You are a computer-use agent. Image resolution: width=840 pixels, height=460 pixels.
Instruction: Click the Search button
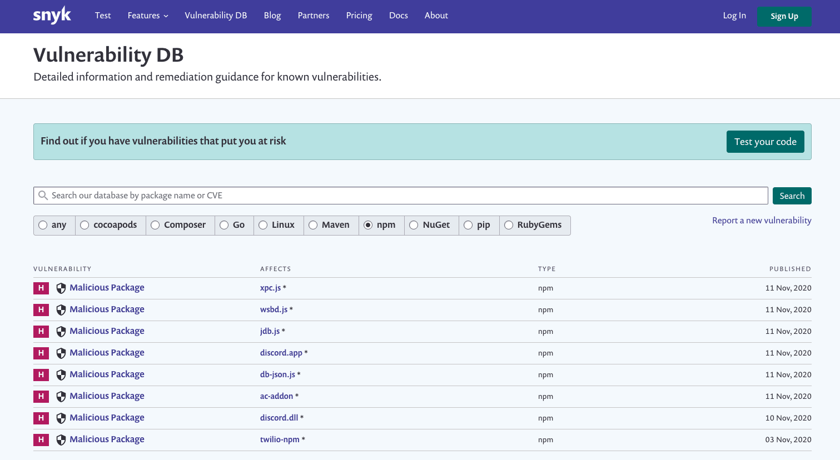pyautogui.click(x=792, y=196)
